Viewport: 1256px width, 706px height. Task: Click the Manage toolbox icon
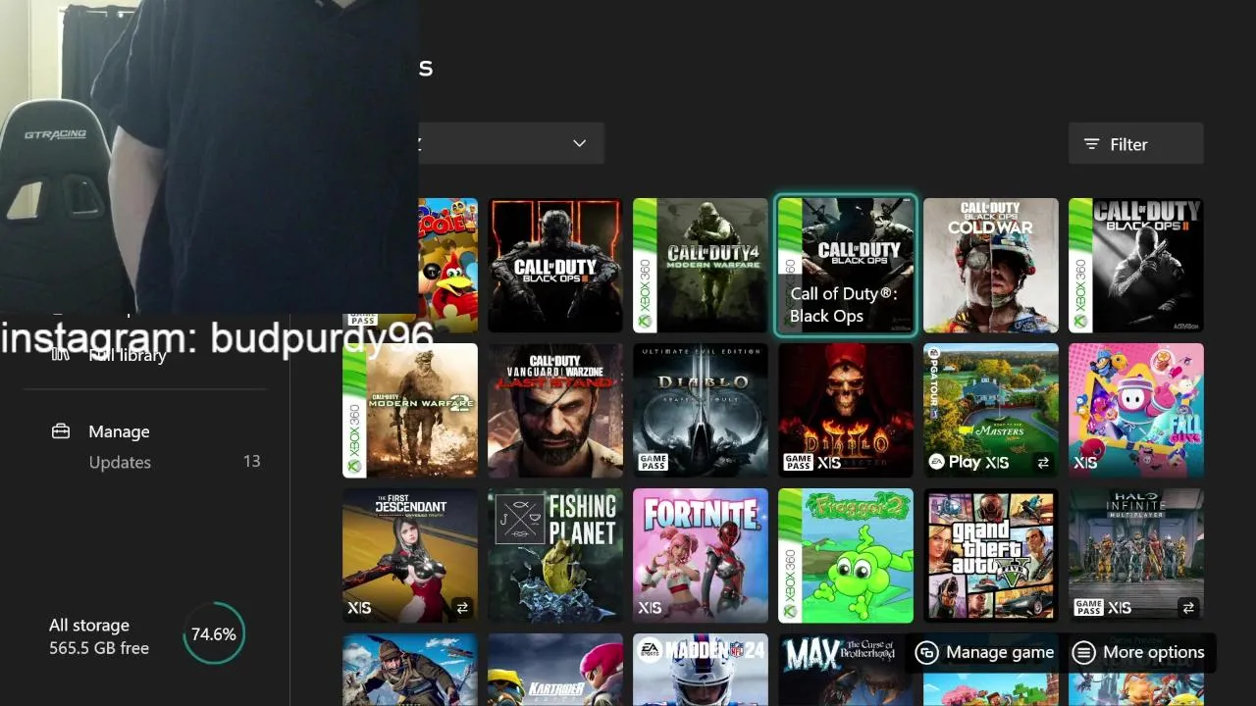(61, 430)
